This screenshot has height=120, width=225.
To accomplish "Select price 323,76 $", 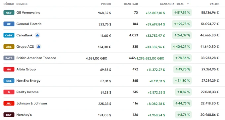I will [x=105, y=24].
